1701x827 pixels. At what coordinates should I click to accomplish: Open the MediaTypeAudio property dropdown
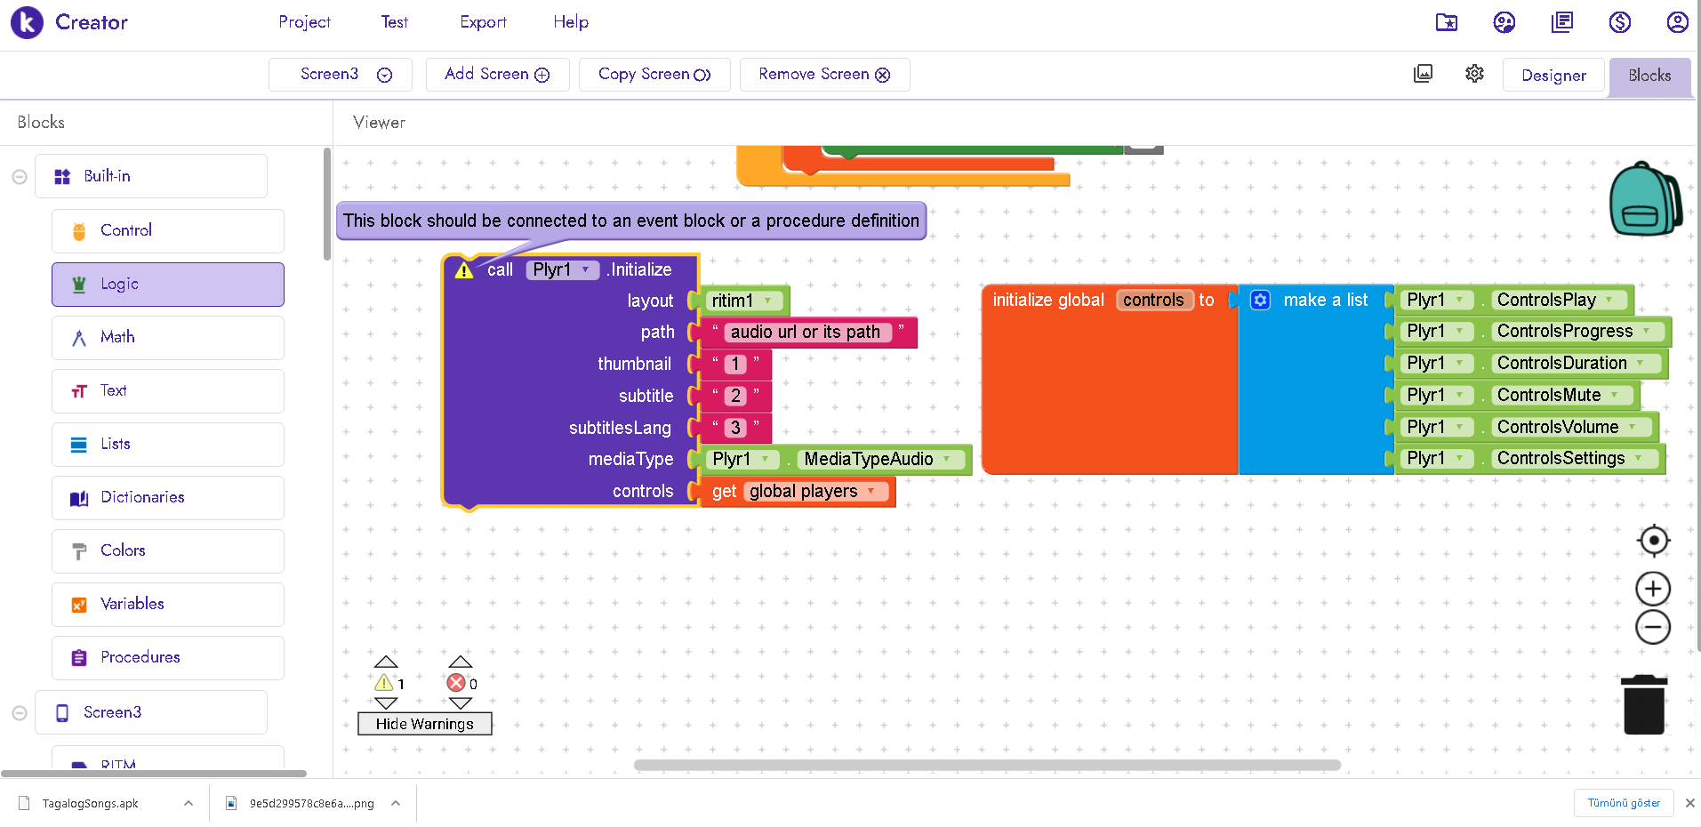(947, 460)
